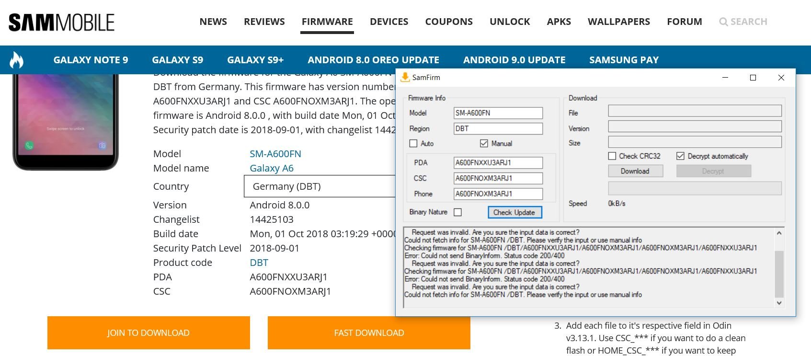Click the search magnifier icon
The height and width of the screenshot is (356, 811).
723,22
